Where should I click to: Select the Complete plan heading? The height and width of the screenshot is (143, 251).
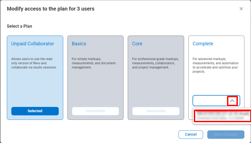(x=203, y=44)
